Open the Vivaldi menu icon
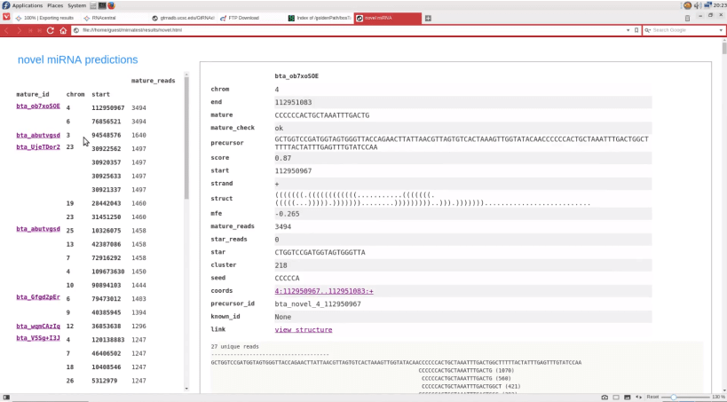The width and height of the screenshot is (727, 402). pyautogui.click(x=6, y=17)
